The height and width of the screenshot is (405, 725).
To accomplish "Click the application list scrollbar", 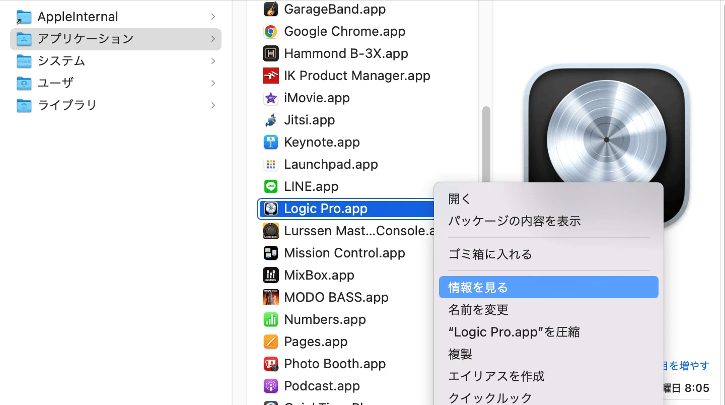I will click(x=486, y=145).
